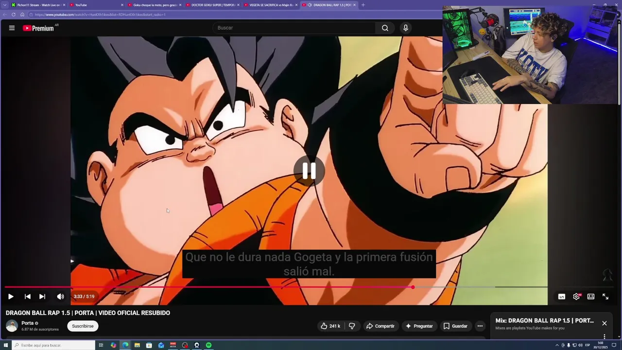Open Task View on taskbar
Screen dimensions: 622x350
[x=101, y=345]
